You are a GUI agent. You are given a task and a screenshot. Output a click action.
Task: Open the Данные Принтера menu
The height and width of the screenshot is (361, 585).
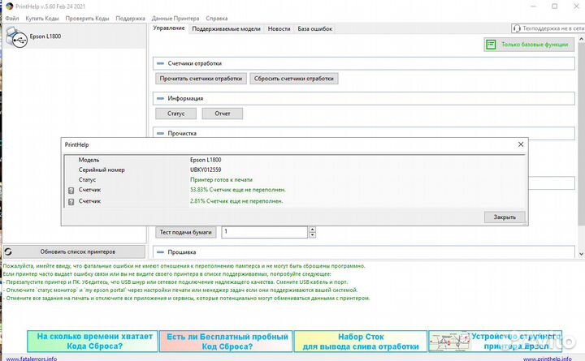pos(173,17)
